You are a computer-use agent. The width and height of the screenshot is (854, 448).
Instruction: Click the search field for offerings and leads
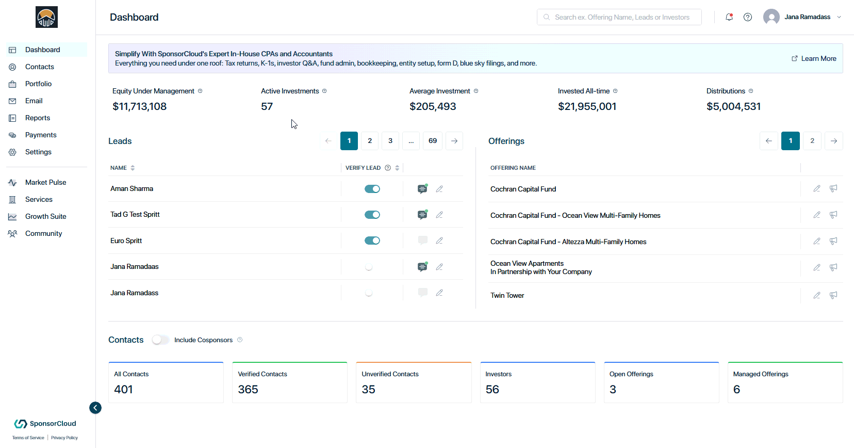(619, 17)
